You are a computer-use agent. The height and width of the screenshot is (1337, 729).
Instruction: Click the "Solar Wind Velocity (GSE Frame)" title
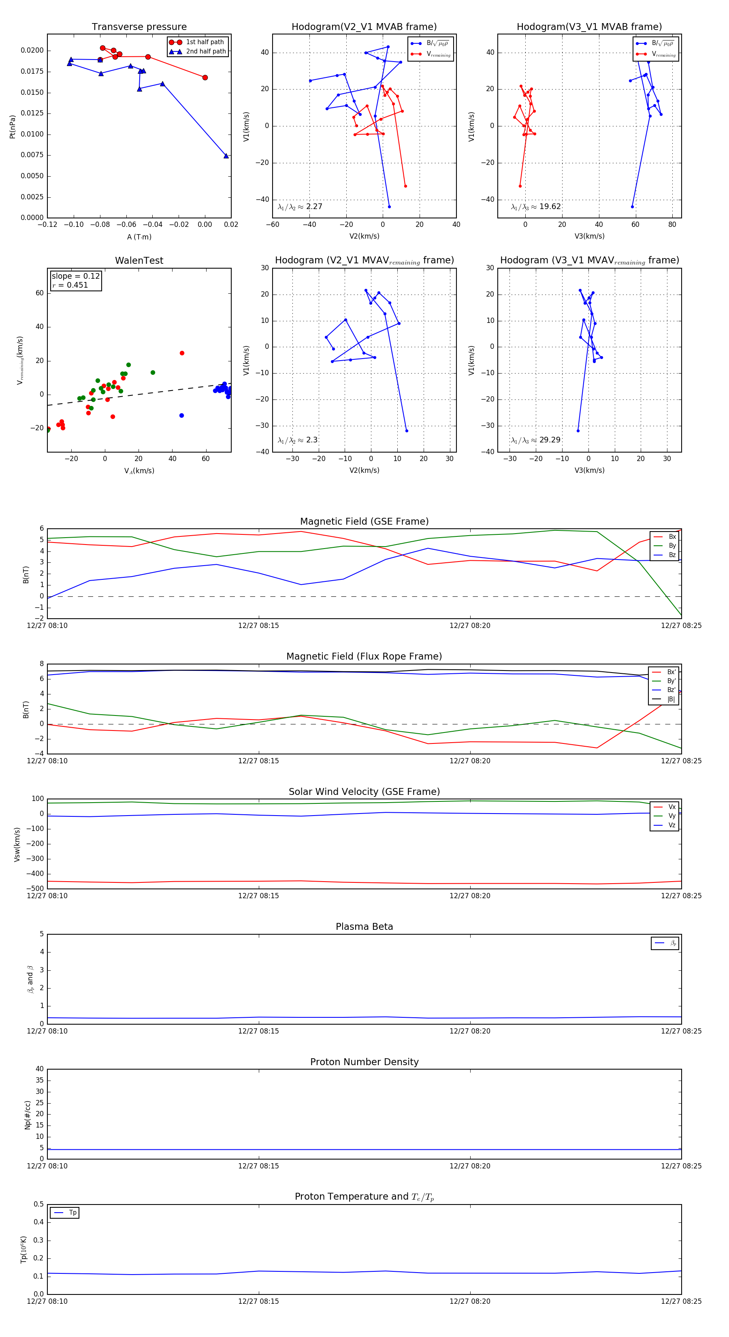364,792
